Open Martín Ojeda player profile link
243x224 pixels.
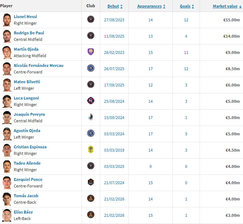pyautogui.click(x=26, y=49)
